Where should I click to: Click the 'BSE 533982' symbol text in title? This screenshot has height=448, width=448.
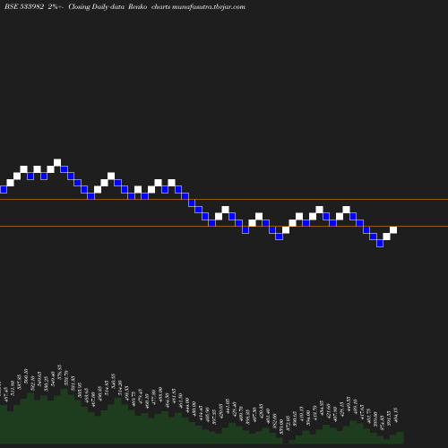[24, 6]
